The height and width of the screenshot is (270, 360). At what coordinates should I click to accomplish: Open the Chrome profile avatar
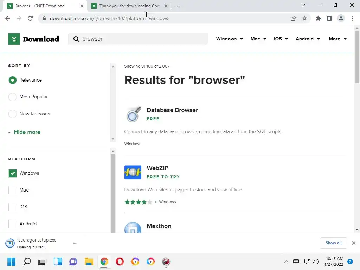click(341, 18)
